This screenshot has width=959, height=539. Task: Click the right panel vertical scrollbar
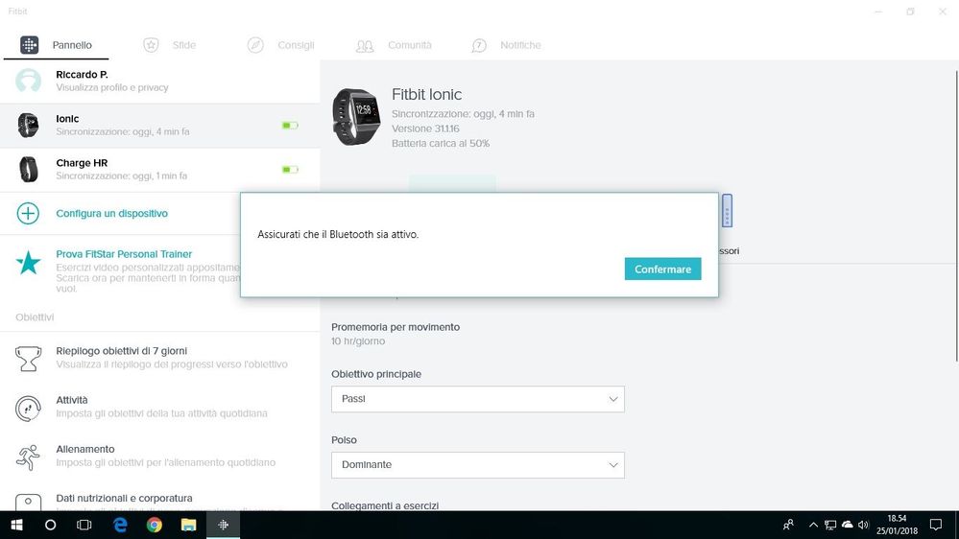(x=956, y=214)
